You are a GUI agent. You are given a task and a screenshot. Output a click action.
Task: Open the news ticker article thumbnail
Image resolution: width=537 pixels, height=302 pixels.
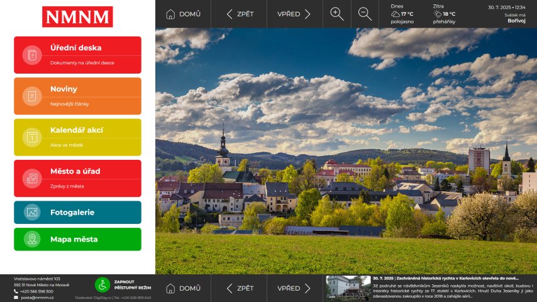(348, 288)
